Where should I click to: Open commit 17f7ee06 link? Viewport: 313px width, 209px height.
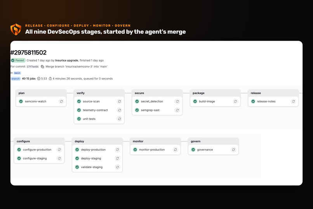[33, 67]
